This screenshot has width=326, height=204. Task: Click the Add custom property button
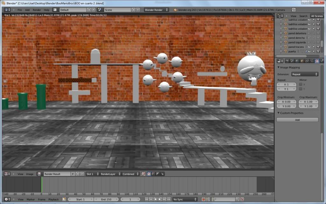tap(297, 120)
